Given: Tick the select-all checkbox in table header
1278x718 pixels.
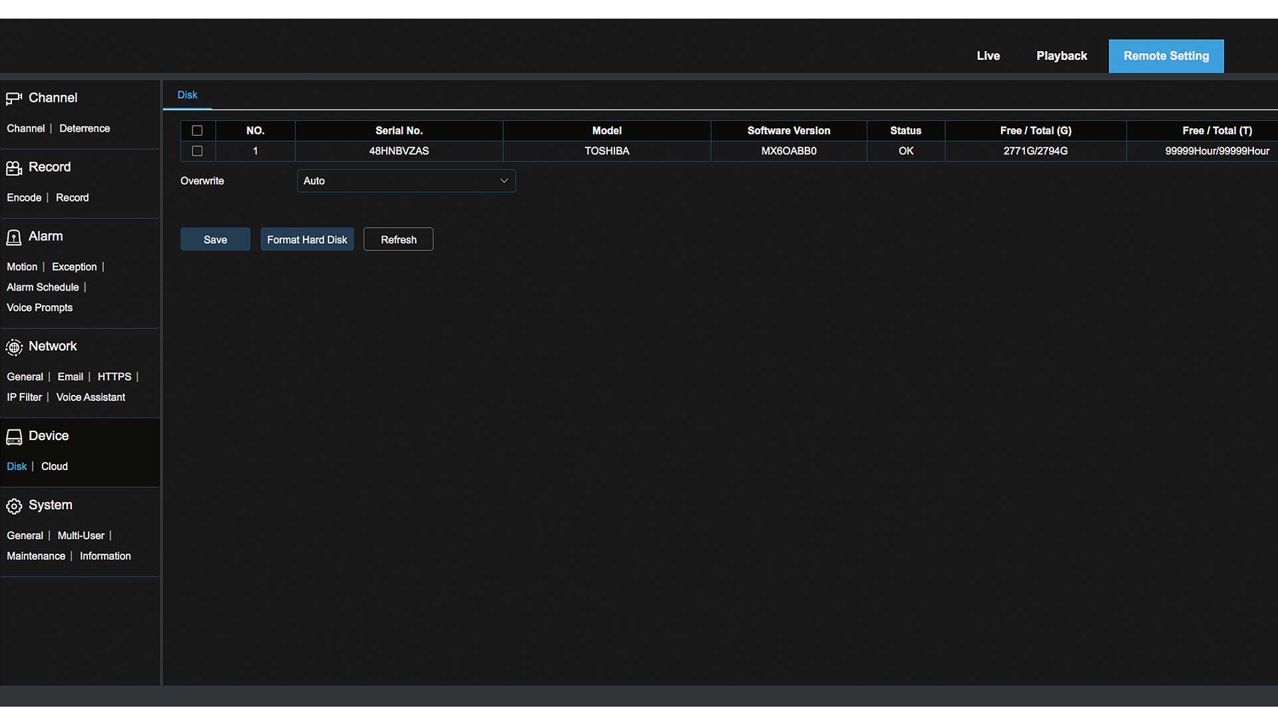Looking at the screenshot, I should coord(197,131).
